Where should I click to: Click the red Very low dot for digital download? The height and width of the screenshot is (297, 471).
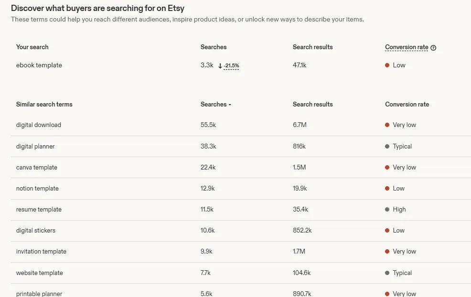pyautogui.click(x=387, y=125)
